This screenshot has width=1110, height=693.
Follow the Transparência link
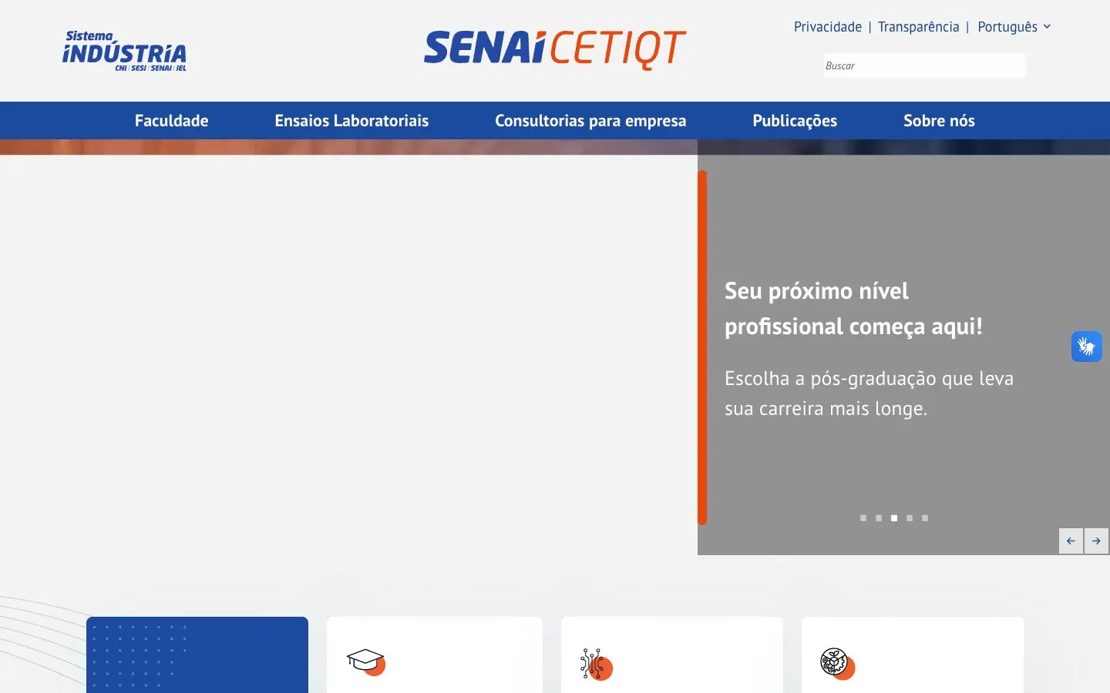point(918,27)
